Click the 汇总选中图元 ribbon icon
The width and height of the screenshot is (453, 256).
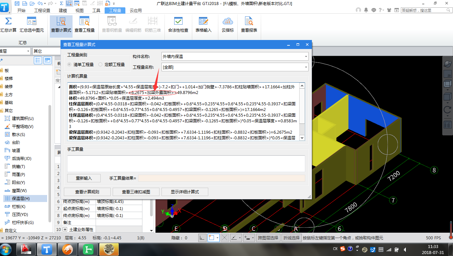(x=32, y=21)
